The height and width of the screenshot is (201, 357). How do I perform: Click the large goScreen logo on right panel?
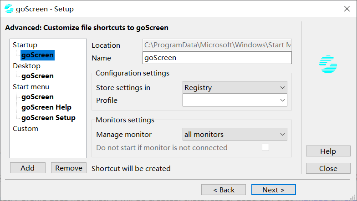pos(328,65)
